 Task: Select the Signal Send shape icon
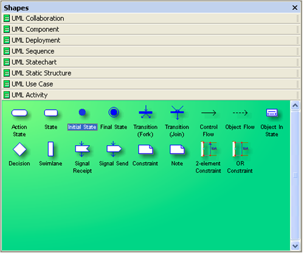(x=114, y=149)
